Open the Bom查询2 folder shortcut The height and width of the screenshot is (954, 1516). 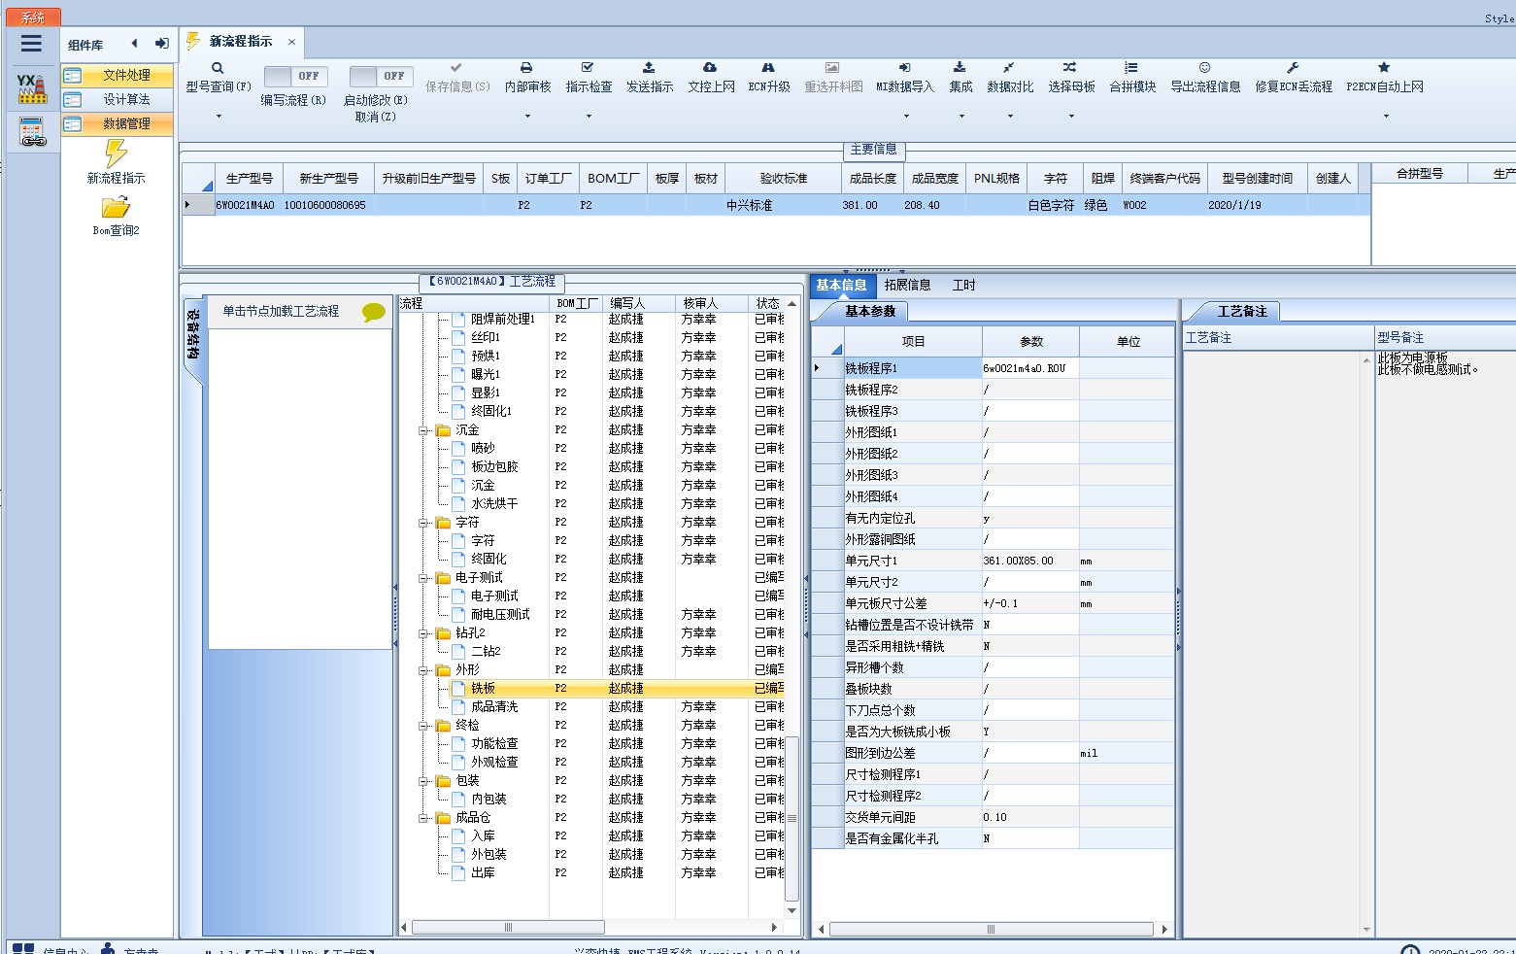(116, 207)
